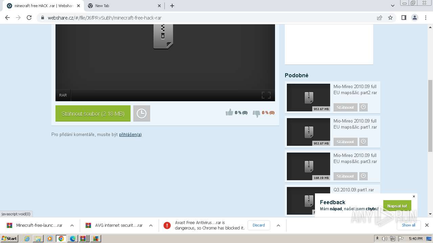This screenshot has width=433, height=243.
Task: Expand options for AVG internet securit....rar download
Action: (x=151, y=225)
